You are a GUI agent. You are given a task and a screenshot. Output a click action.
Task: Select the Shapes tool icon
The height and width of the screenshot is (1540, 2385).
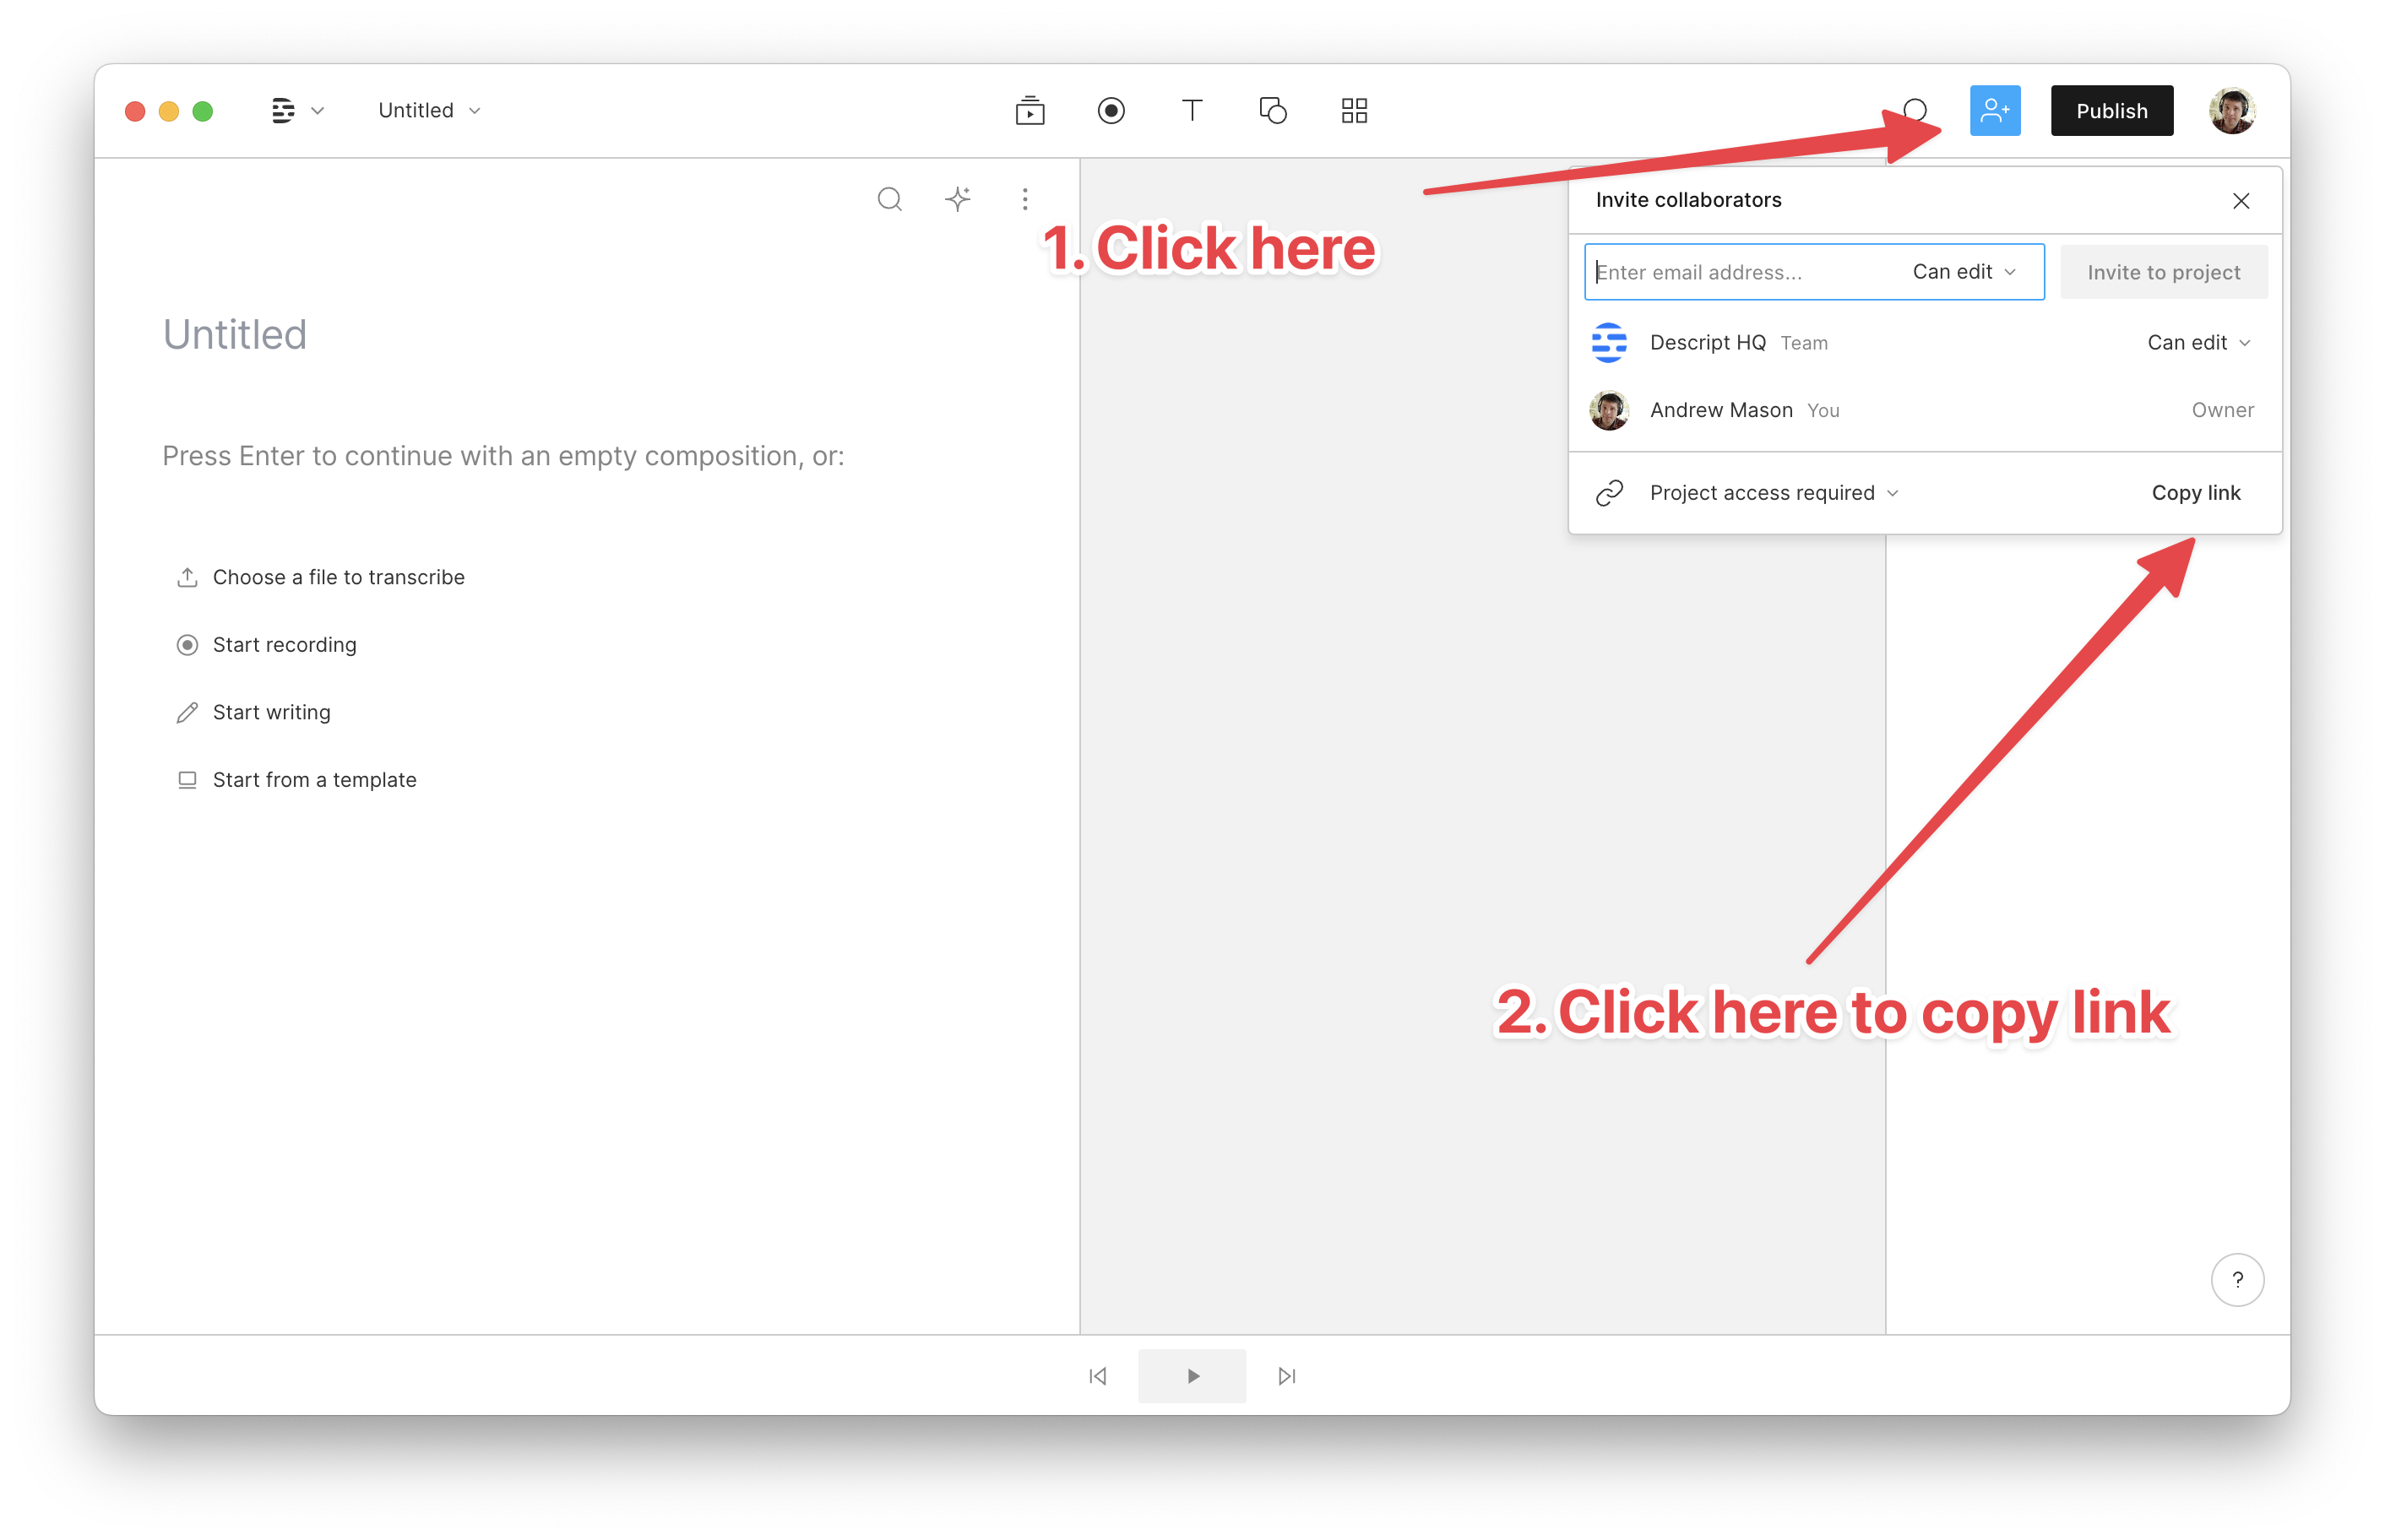(x=1272, y=110)
